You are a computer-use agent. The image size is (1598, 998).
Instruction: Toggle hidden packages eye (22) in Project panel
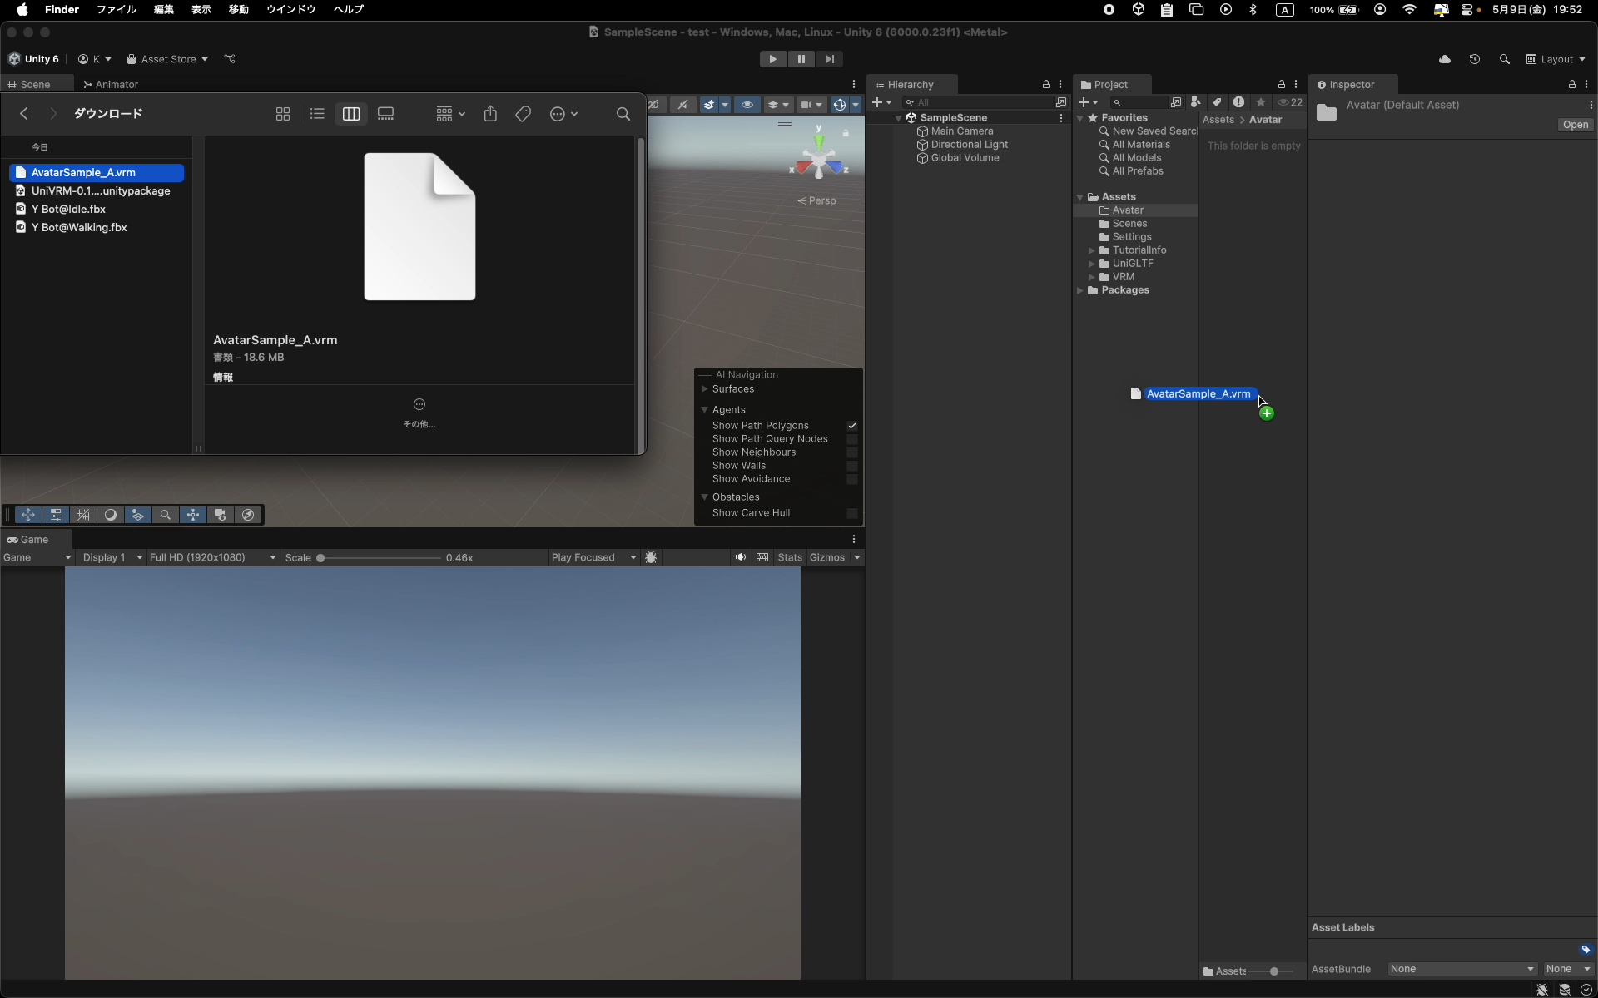click(x=1290, y=102)
